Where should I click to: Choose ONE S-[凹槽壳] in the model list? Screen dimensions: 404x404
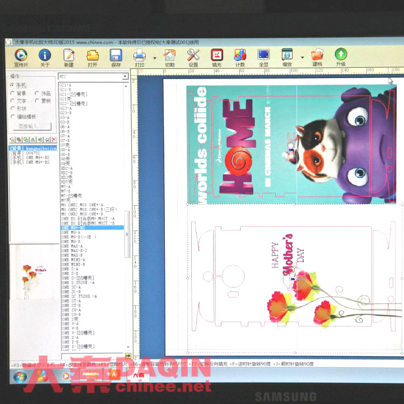coord(78,278)
